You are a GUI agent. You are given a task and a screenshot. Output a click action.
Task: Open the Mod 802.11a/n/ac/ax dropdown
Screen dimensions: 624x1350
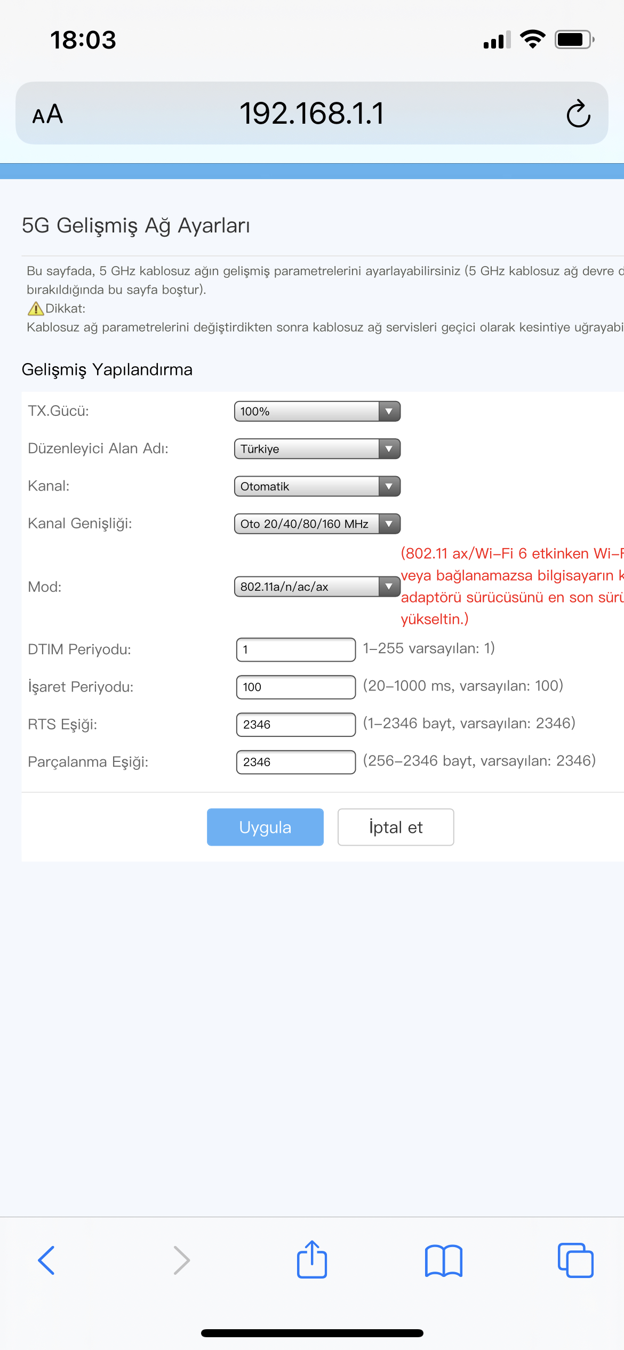(317, 586)
